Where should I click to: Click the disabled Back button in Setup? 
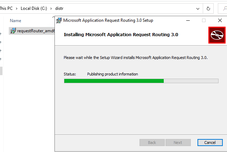click(x=152, y=143)
